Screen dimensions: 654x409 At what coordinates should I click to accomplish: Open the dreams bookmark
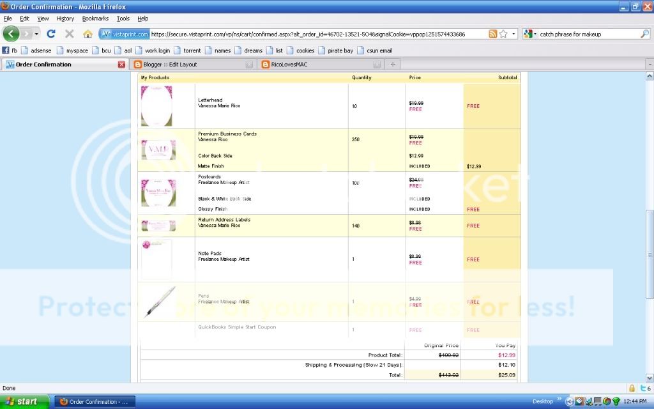coord(248,50)
